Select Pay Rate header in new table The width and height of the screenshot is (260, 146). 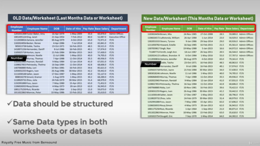219,28
